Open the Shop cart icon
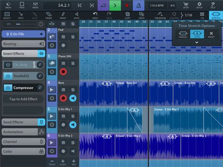The width and height of the screenshot is (223, 167). pos(186,5)
